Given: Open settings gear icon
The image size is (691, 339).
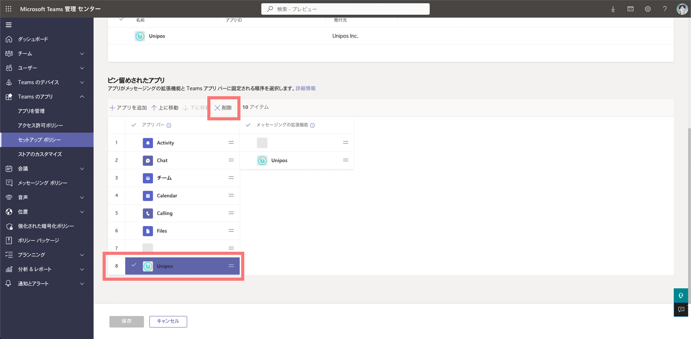Looking at the screenshot, I should pyautogui.click(x=648, y=9).
